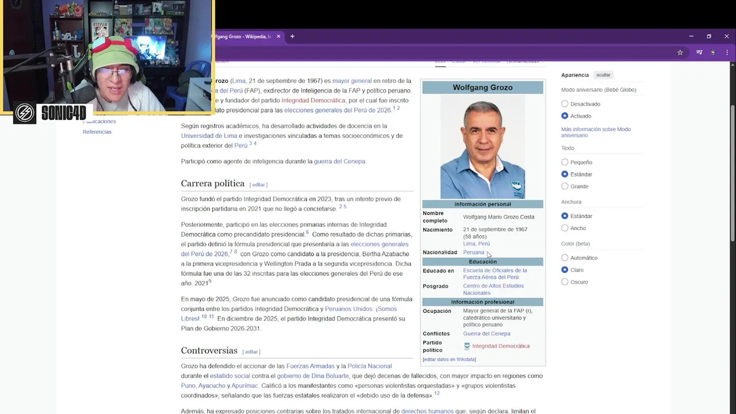Open Escuela de Oficiales de la Fuerza Aérea link
Screen dimensions: 736x414
click(495, 274)
